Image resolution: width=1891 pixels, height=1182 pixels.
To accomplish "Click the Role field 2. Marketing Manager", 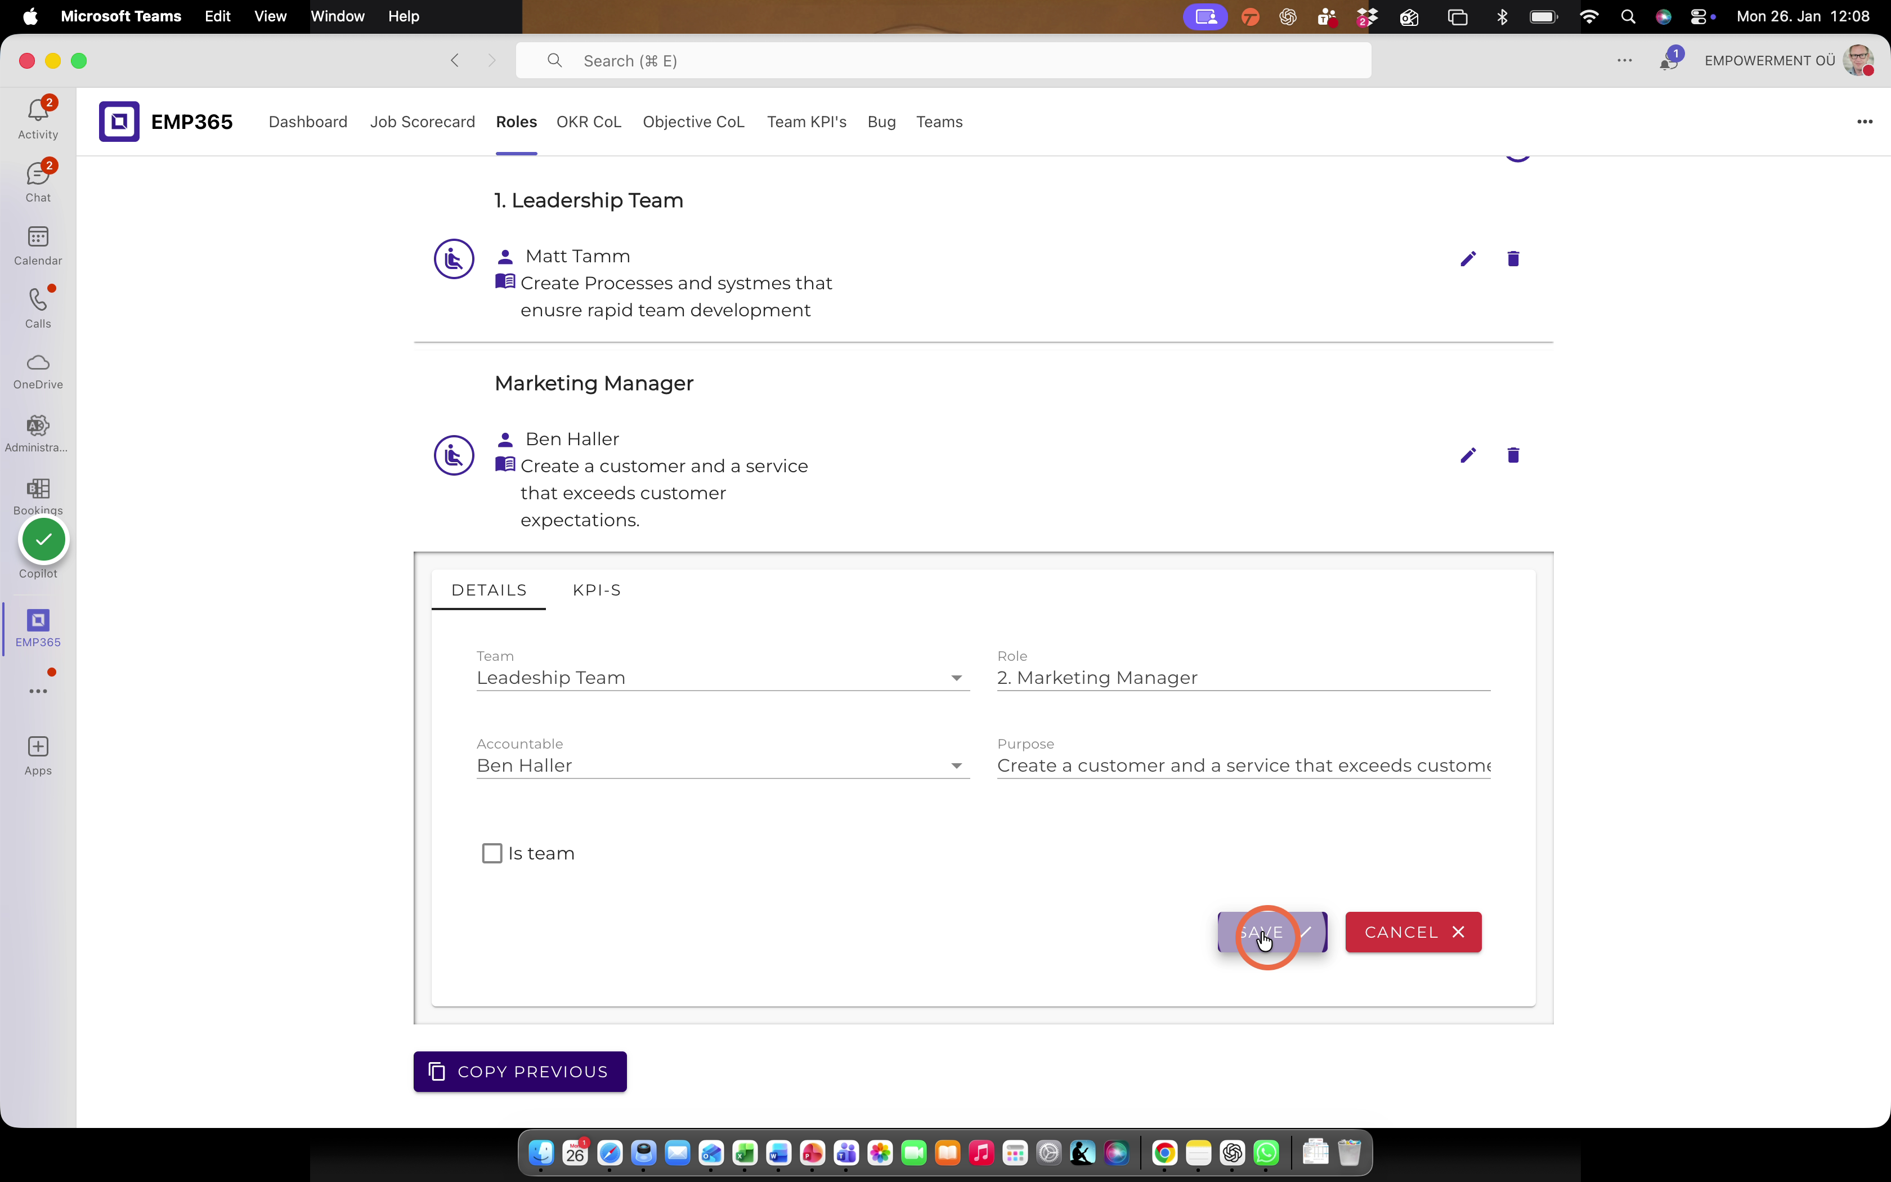I will click(1243, 678).
